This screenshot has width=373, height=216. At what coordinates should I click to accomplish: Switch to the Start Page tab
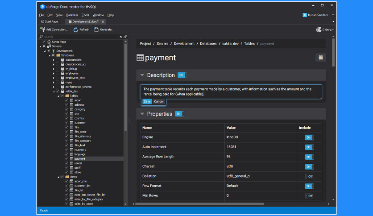[50, 22]
